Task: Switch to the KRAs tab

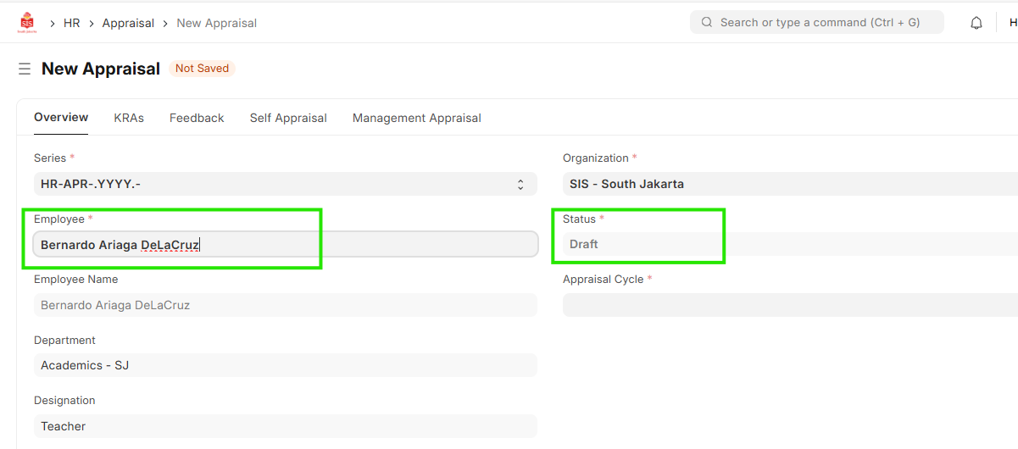Action: 129,118
